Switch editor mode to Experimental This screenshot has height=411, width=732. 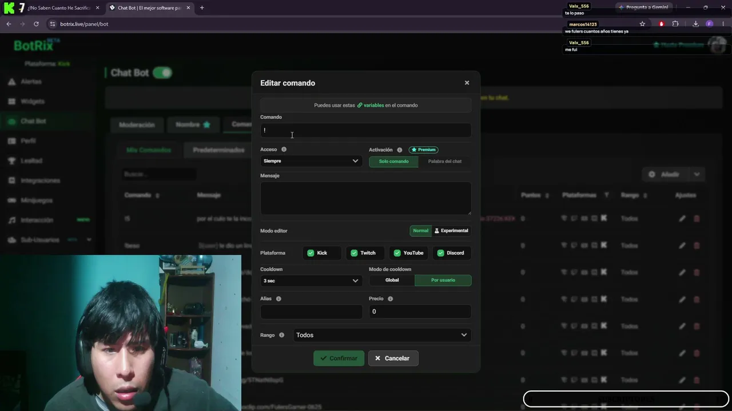click(451, 231)
